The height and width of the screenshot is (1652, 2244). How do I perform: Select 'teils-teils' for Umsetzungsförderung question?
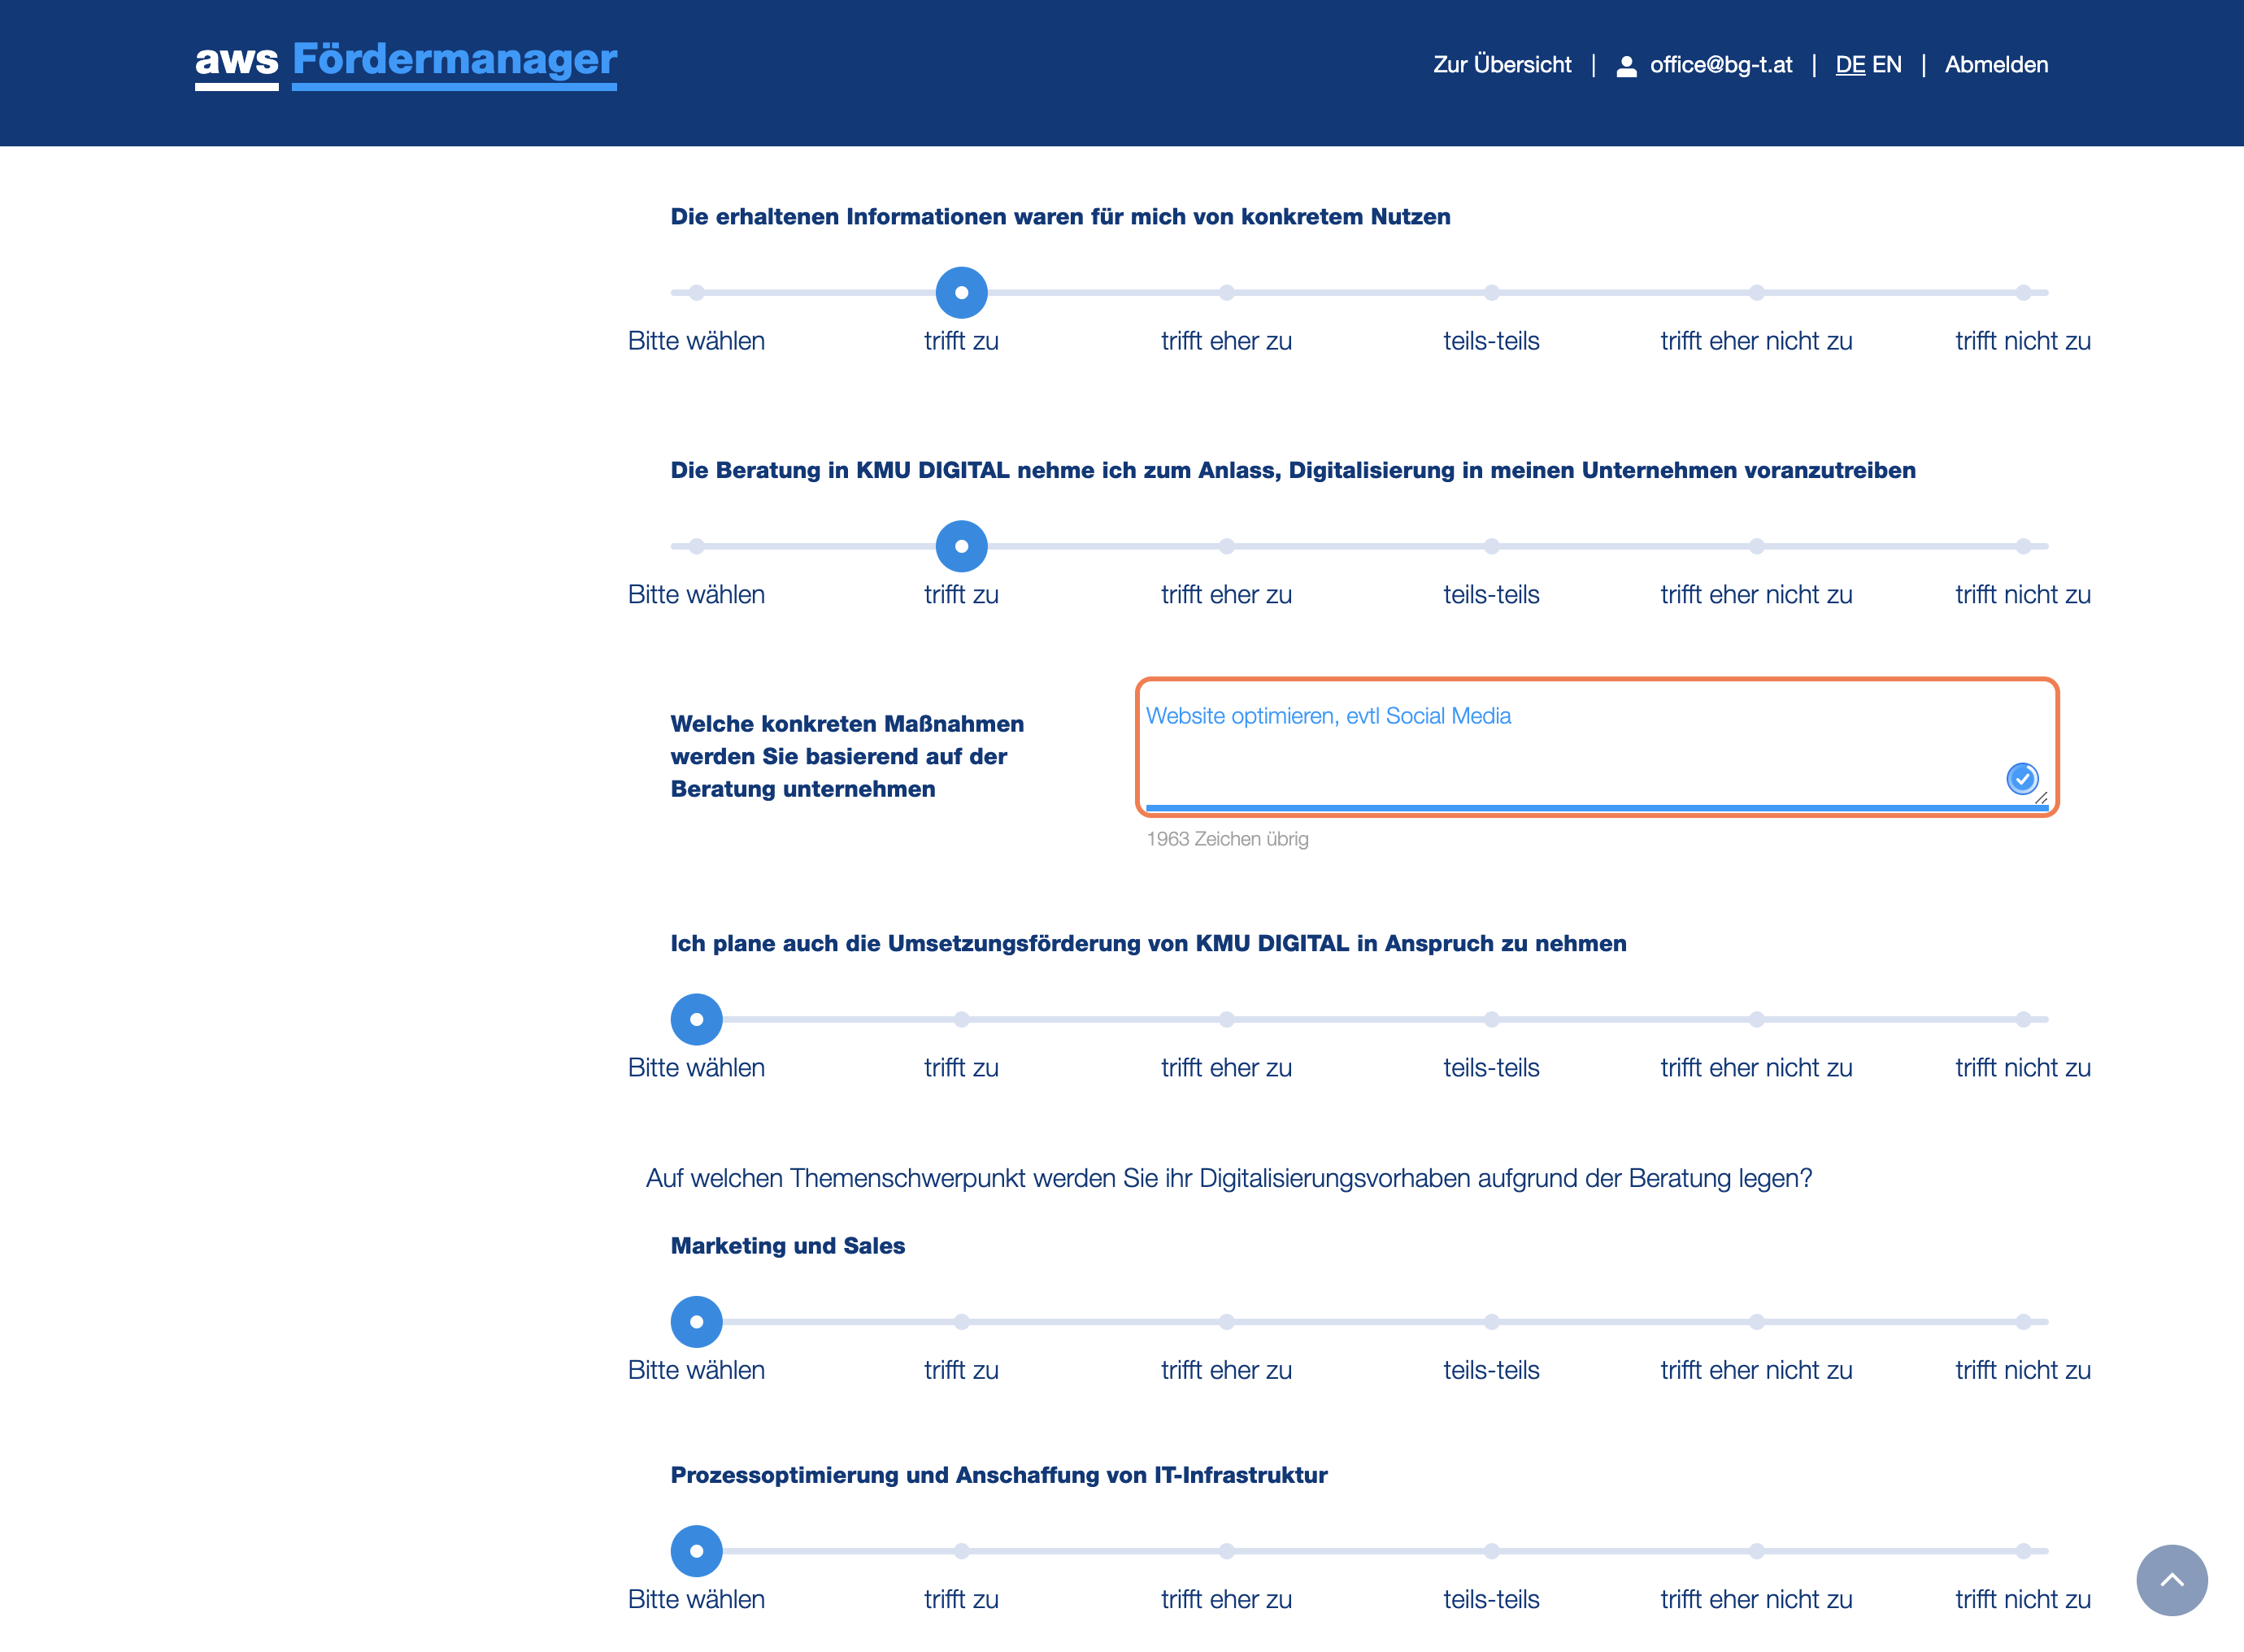1491,1019
